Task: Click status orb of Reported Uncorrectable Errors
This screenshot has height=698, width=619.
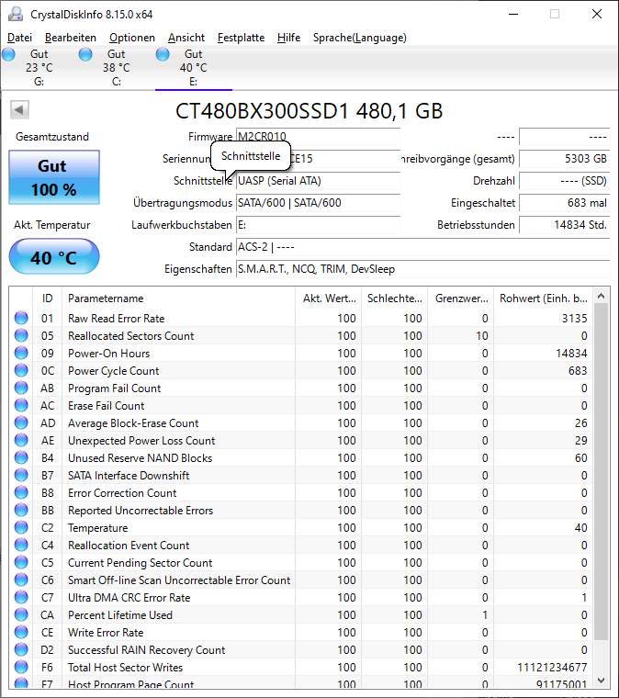Action: pyautogui.click(x=21, y=510)
